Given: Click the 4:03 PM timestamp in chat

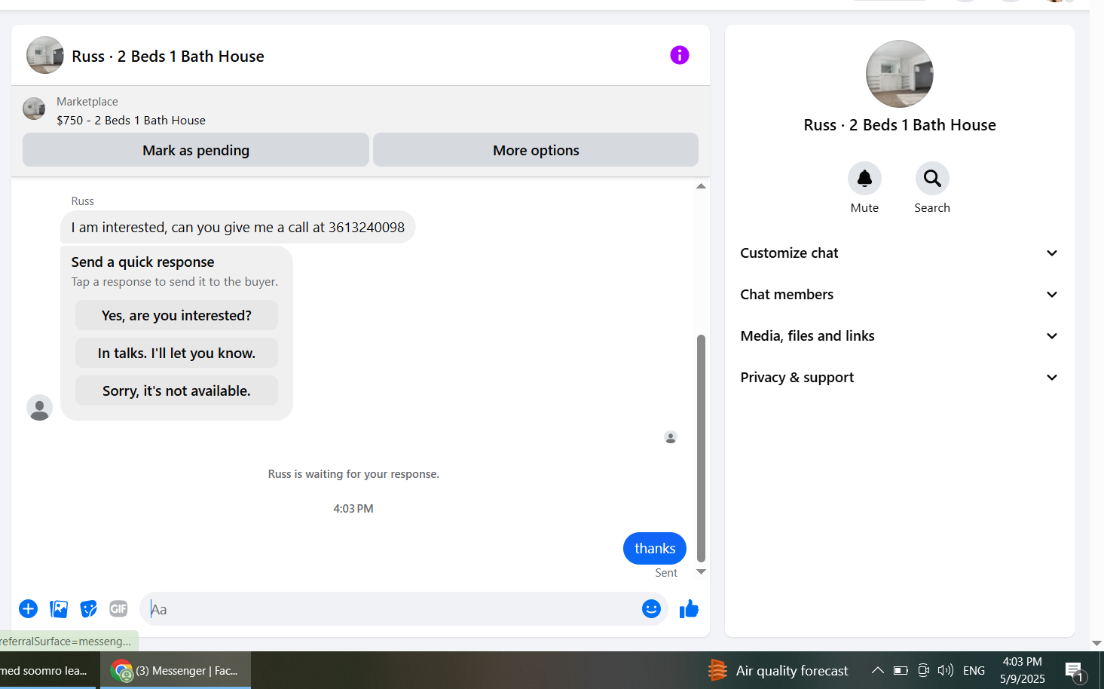Looking at the screenshot, I should click(353, 509).
